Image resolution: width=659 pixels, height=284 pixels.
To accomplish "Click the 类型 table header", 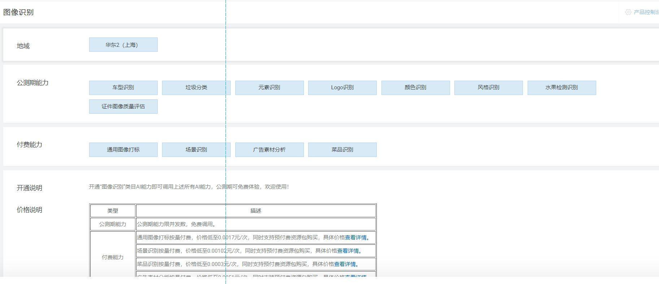I will [113, 211].
